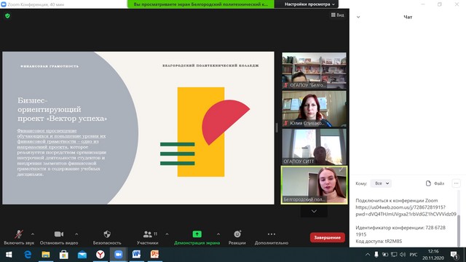Image resolution: width=466 pixels, height=262 pixels.
Task: Click green encryption shield icon
Action: click(x=7, y=16)
